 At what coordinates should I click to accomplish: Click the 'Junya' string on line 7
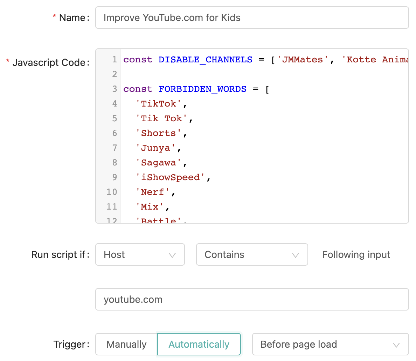click(x=155, y=148)
